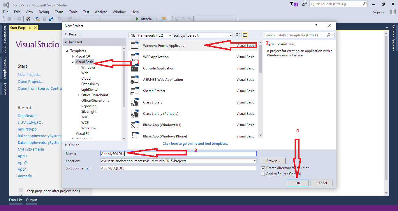Click the Navigate Backward arrow icon
The image size is (398, 211).
point(10,19)
